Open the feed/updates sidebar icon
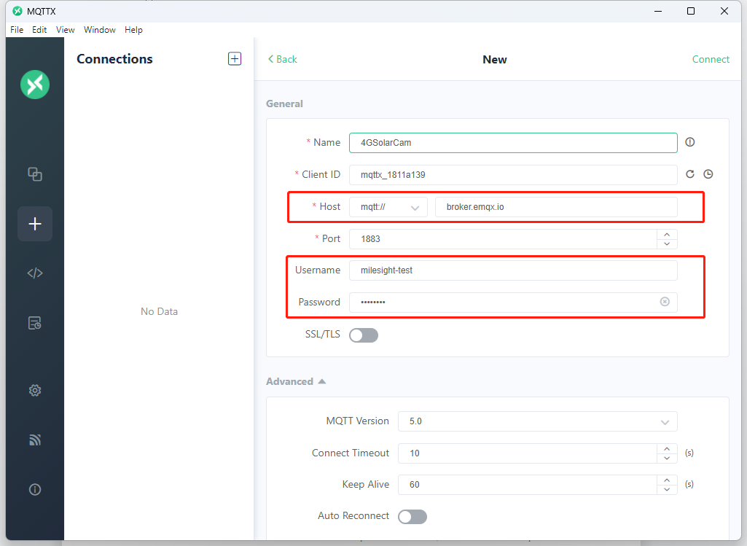Image resolution: width=747 pixels, height=546 pixels. tap(35, 440)
